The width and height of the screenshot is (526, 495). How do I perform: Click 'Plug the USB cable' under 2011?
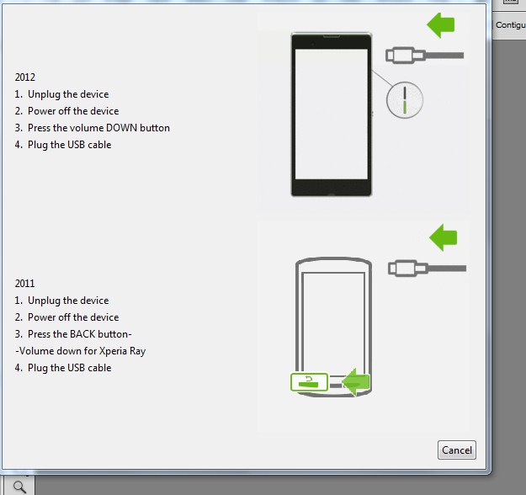click(x=70, y=368)
